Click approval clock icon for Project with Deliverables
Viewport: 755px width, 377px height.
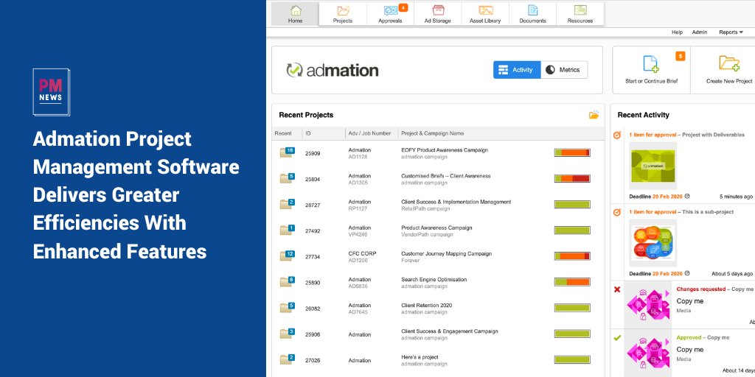[x=617, y=135]
